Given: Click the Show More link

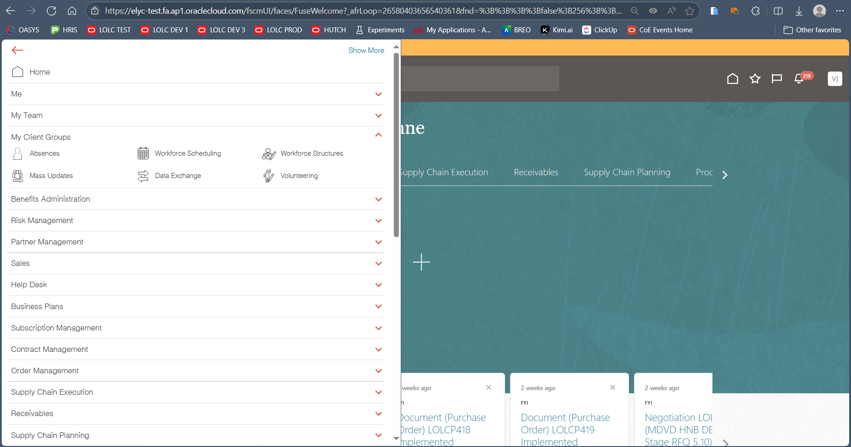Looking at the screenshot, I should click(x=366, y=50).
